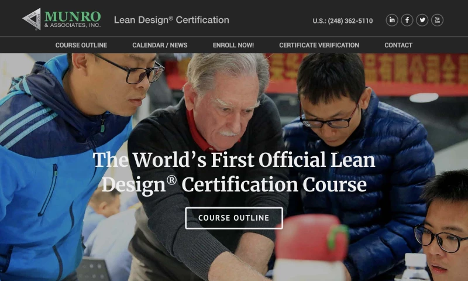Screen dimensions: 468x281
Task: Select Course Outline in the navigation bar
Action: 81,45
